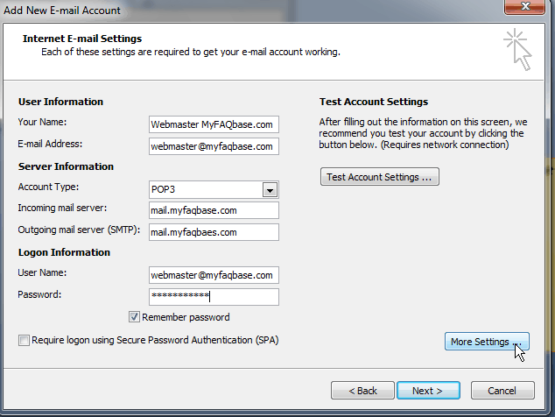Click the POP3 account type combo box
The image size is (555, 417).
pyautogui.click(x=207, y=189)
